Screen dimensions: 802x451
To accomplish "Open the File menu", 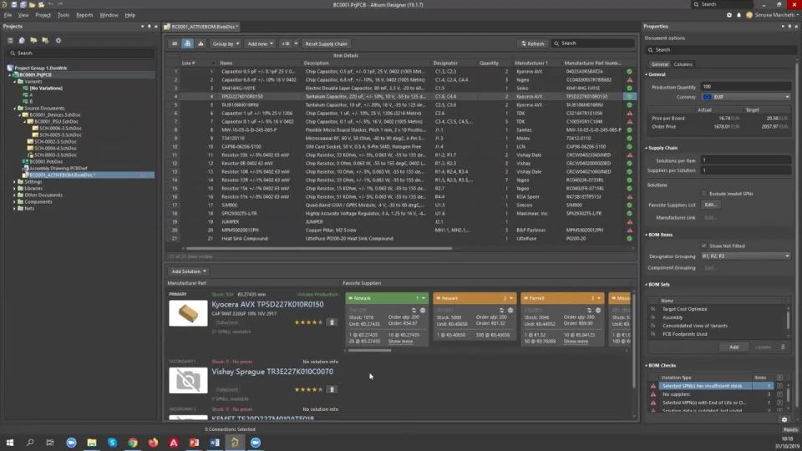I will point(8,15).
